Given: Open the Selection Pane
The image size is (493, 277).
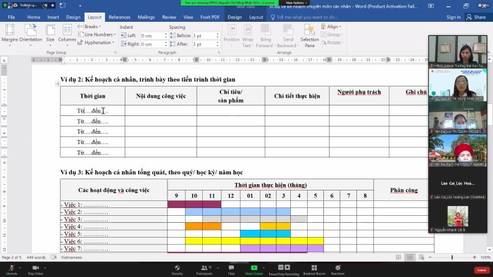Looking at the screenshot, I should tap(309, 36).
